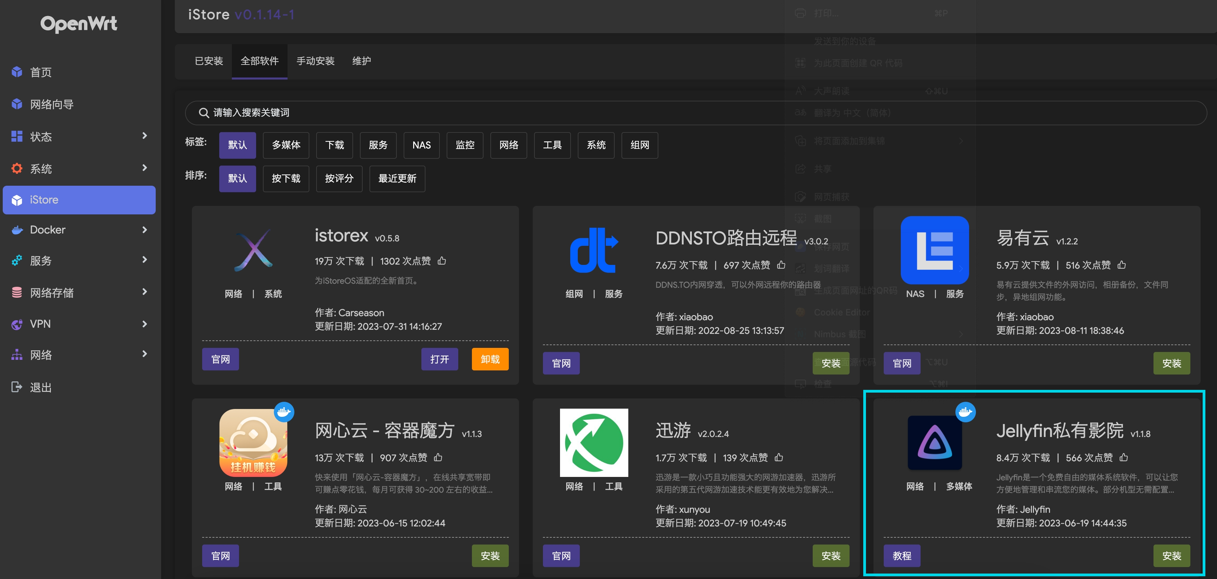Click the 易有云 app logo

935,250
